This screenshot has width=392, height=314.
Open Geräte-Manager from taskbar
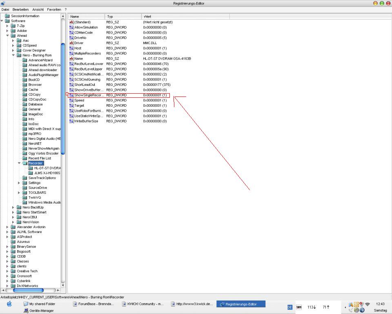click(39, 311)
